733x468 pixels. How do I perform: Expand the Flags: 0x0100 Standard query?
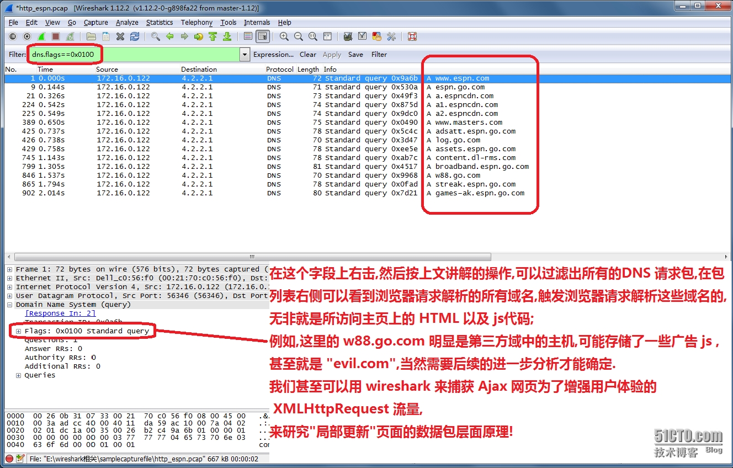19,331
